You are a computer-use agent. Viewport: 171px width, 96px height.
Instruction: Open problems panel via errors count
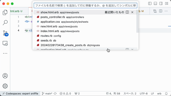coord(65,94)
